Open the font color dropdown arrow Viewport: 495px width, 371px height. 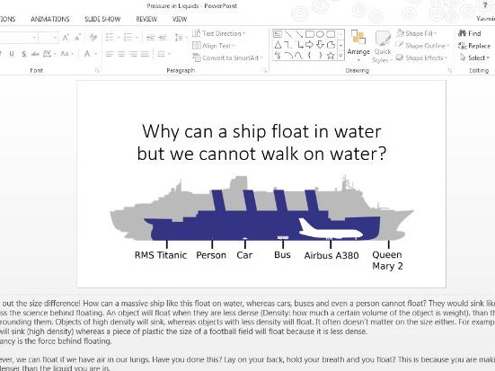tap(95, 54)
